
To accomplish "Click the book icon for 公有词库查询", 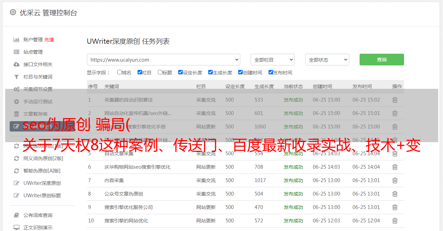I will tap(16, 215).
